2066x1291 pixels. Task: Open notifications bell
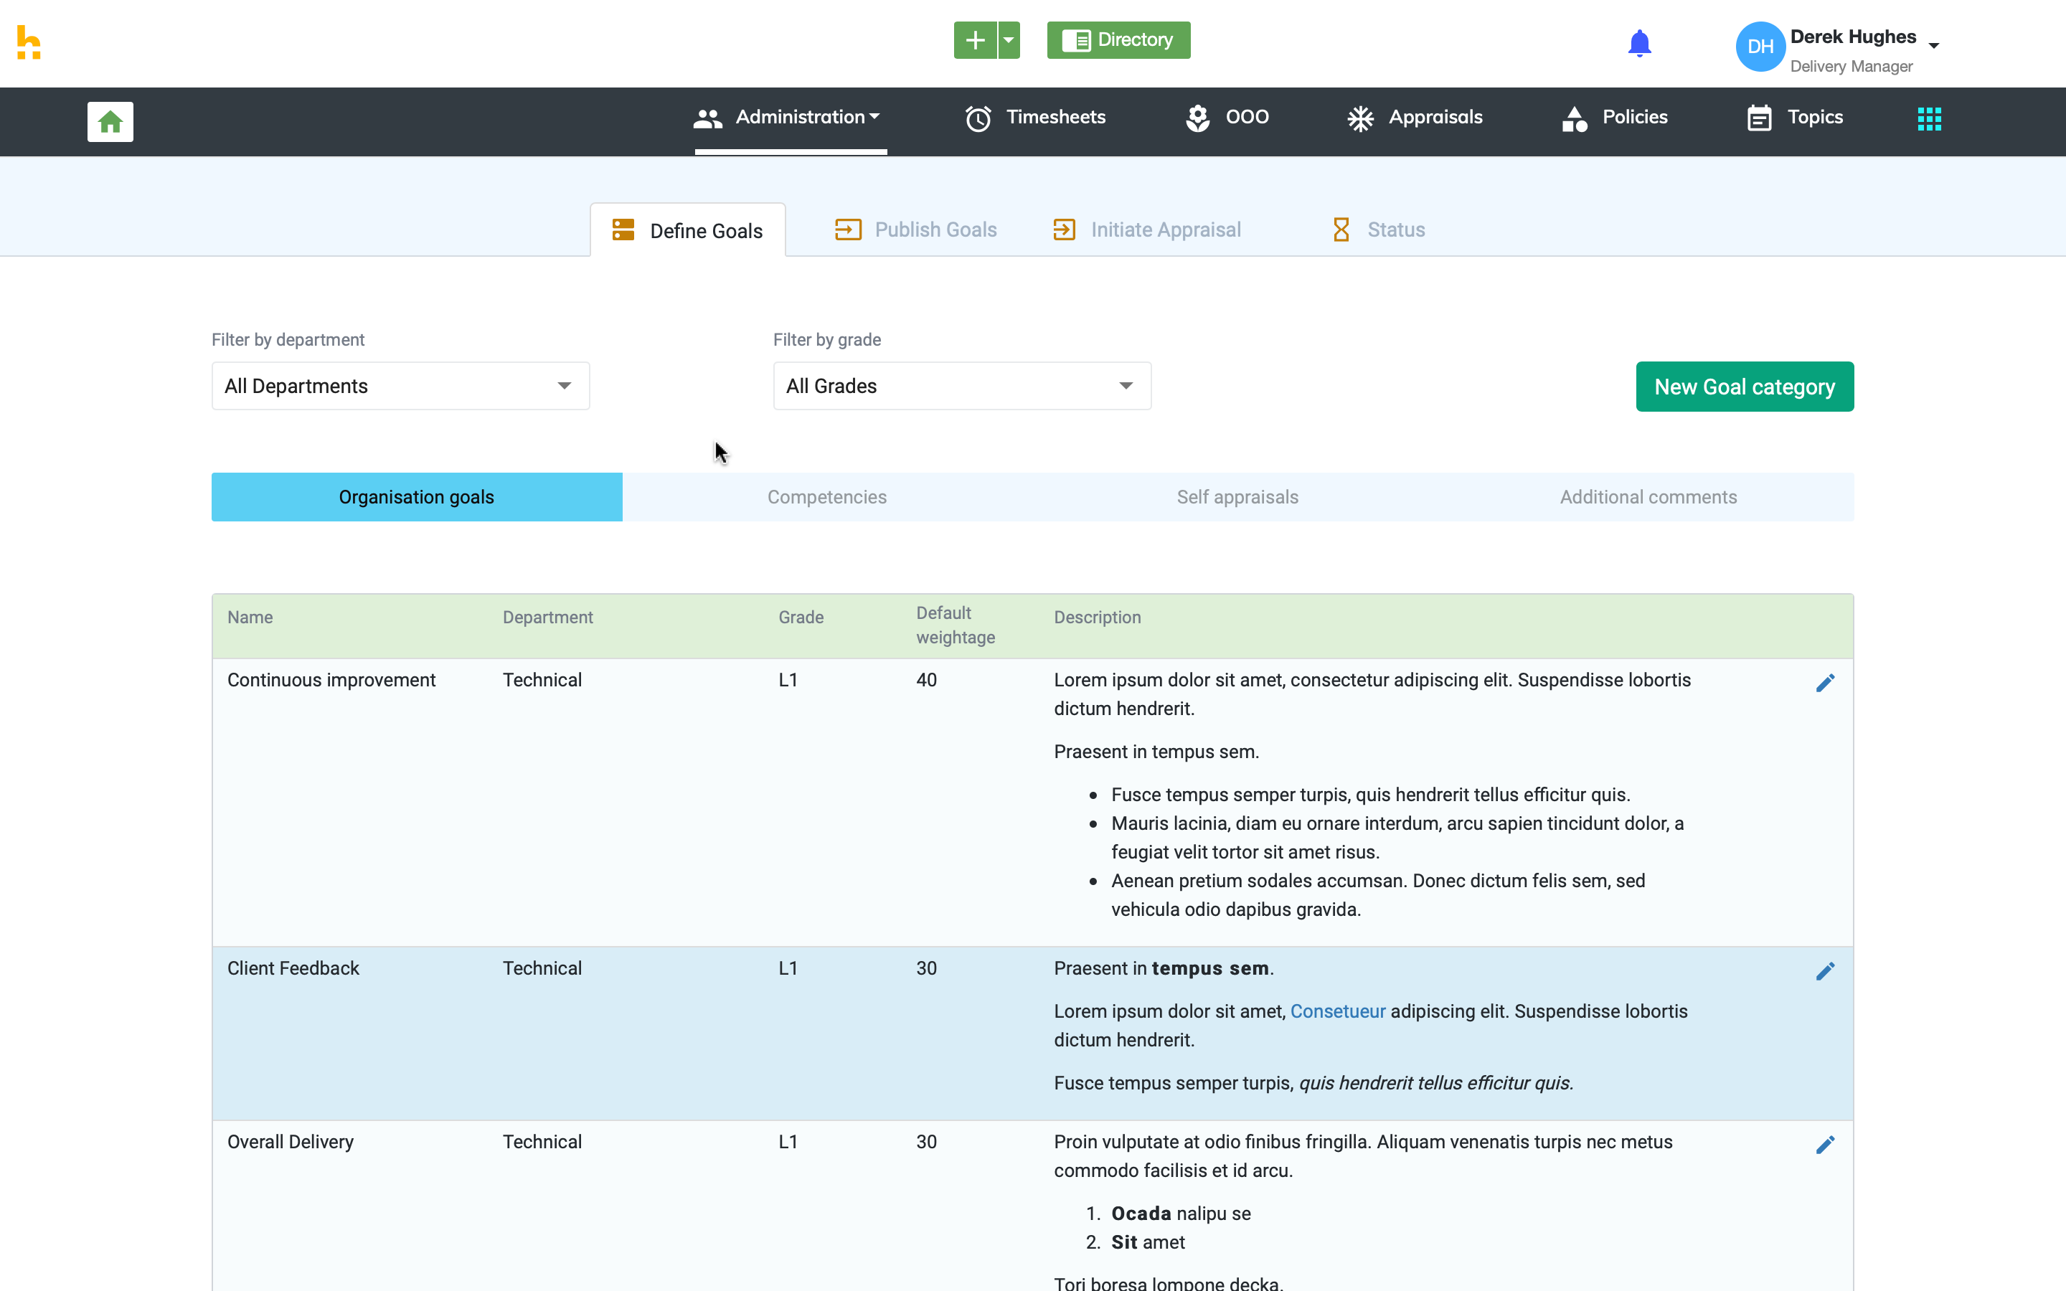1639,43
